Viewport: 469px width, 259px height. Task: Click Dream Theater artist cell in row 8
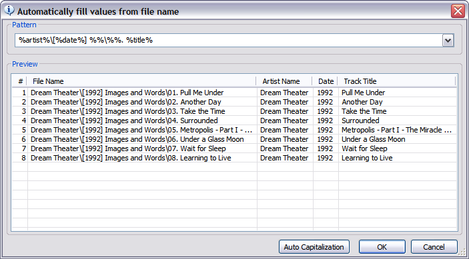tap(284, 158)
